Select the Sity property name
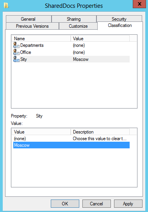Image resolution: width=148 pixels, height=212 pixels. (23, 59)
